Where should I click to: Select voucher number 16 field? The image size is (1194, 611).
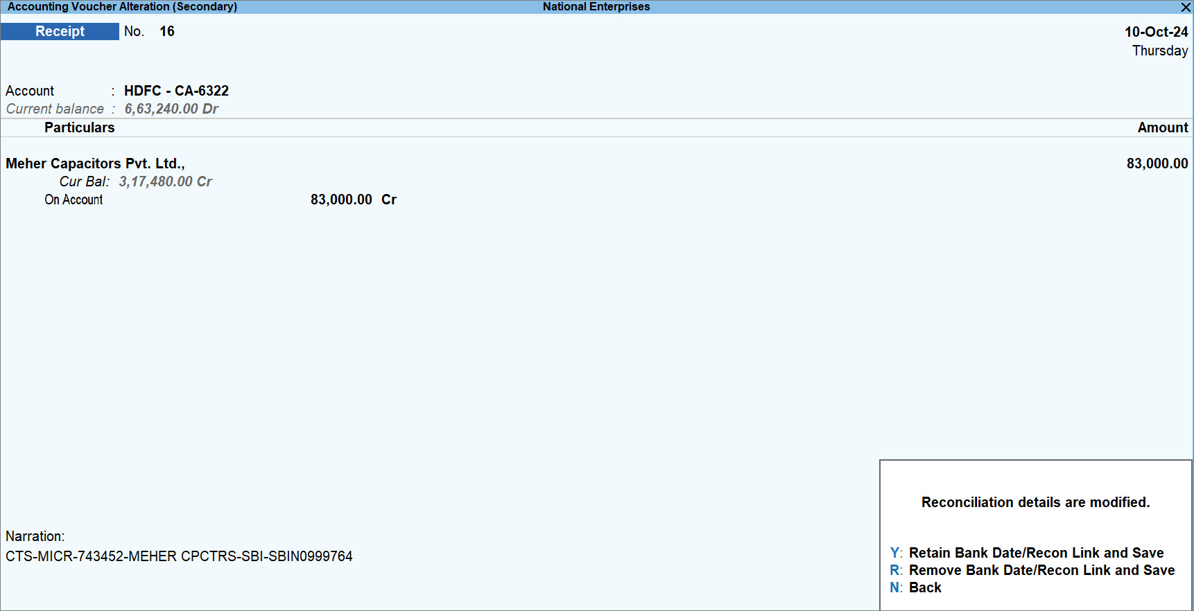pos(167,31)
